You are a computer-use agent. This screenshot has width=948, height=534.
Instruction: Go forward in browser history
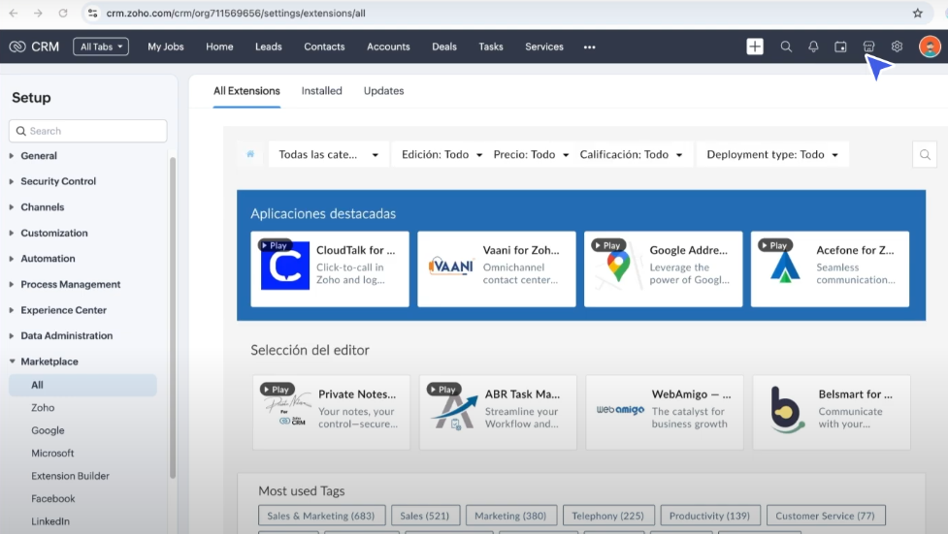click(x=38, y=13)
